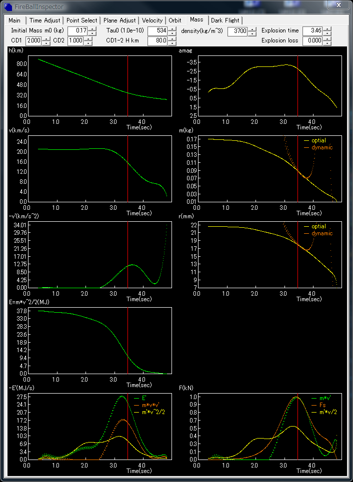Increase Tau0 with the up arrow
Viewport: 353px width, 482px height.
pyautogui.click(x=172, y=28)
